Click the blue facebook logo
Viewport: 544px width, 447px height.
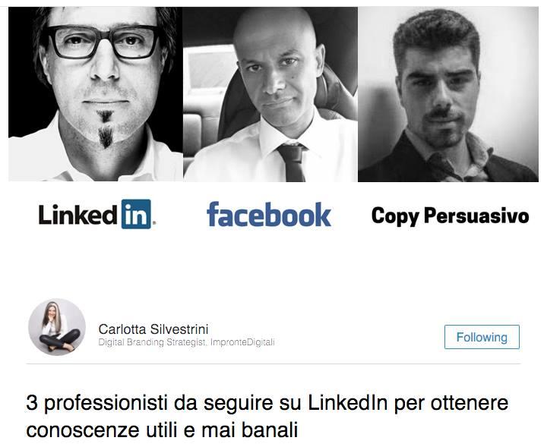click(x=269, y=215)
